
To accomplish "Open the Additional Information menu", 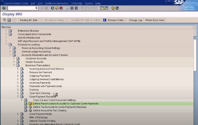I will tap(57, 3).
